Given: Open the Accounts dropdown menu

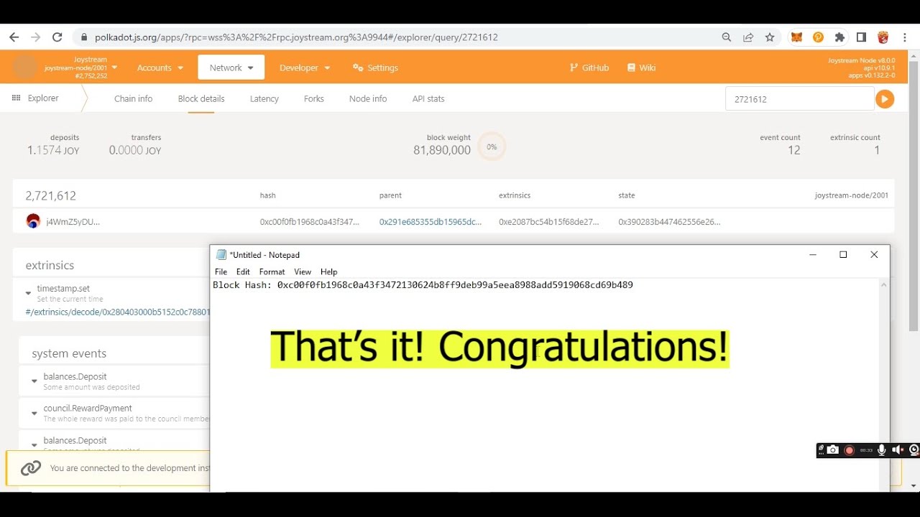Looking at the screenshot, I should click(160, 67).
